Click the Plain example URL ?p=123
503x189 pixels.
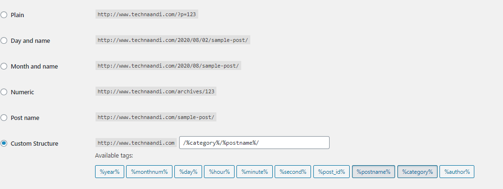(147, 14)
